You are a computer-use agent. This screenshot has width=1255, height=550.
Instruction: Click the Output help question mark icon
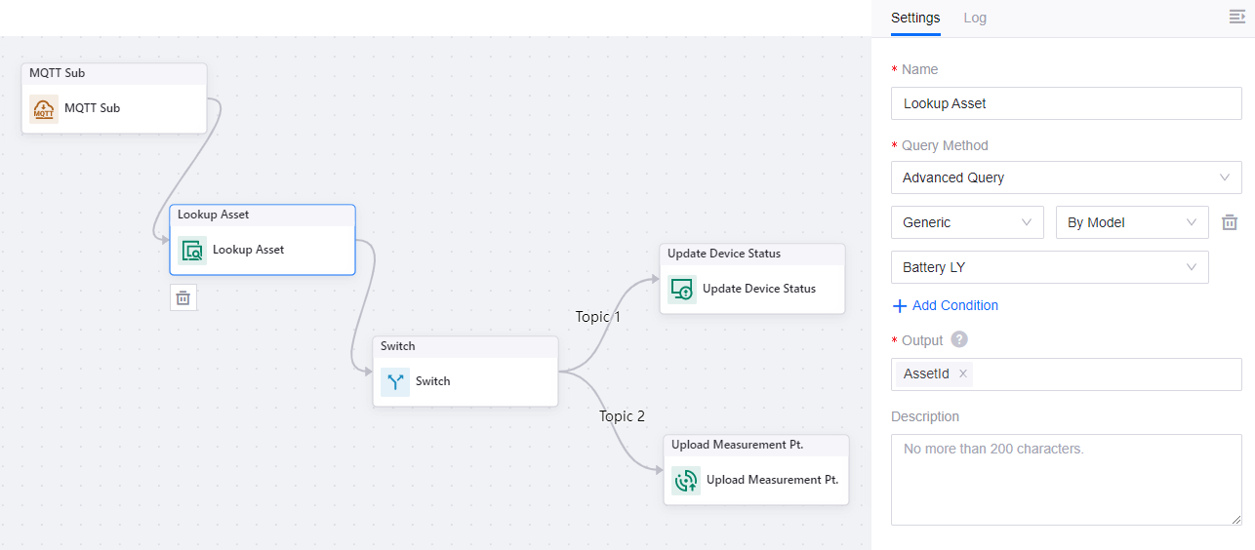(959, 339)
